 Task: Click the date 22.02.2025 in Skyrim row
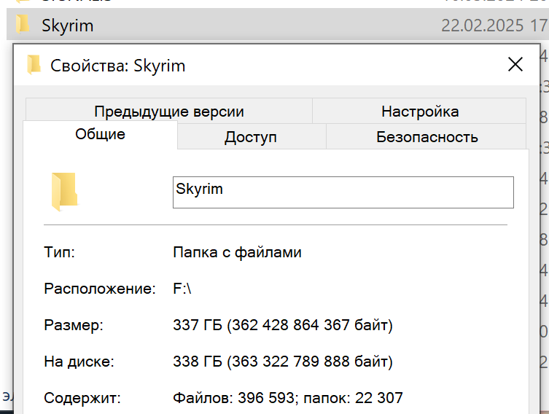[x=482, y=26]
